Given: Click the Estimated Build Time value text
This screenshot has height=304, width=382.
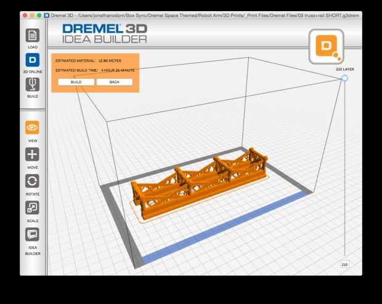Looking at the screenshot, I should tap(118, 70).
